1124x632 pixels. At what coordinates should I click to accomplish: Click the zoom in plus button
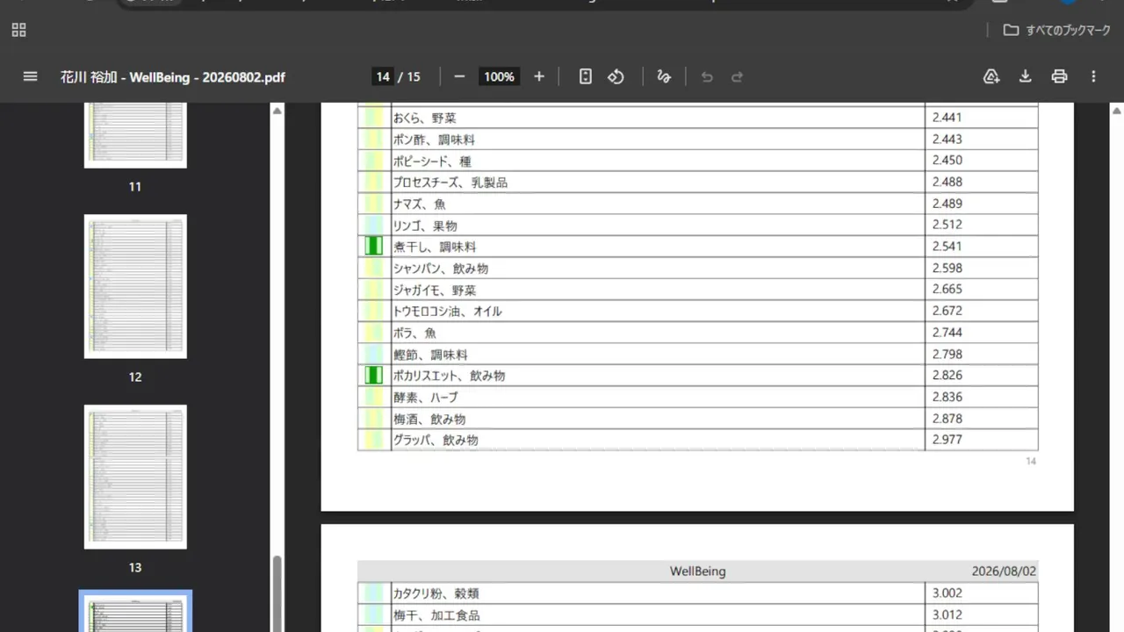click(539, 76)
